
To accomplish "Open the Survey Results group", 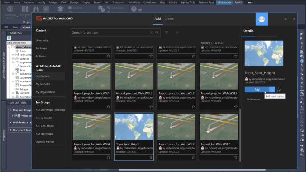I will [x=44, y=118].
